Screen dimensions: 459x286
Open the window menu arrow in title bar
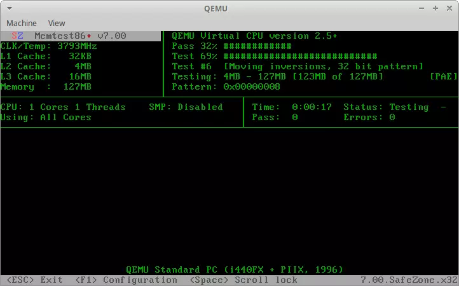[10, 8]
